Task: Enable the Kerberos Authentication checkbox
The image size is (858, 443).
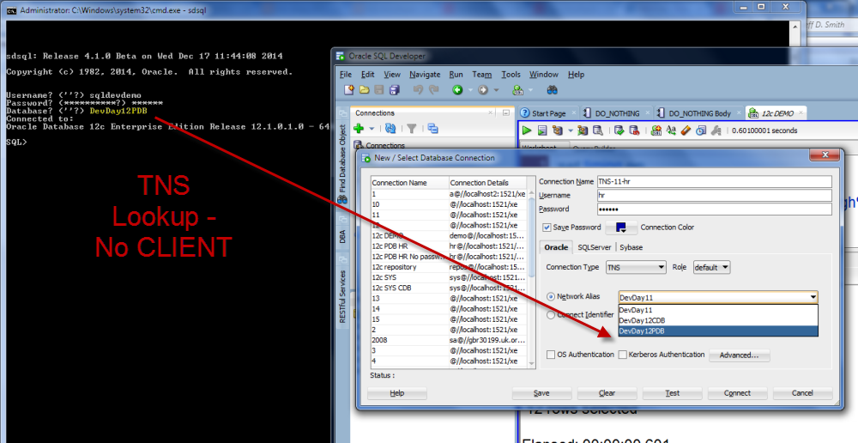Action: 623,355
